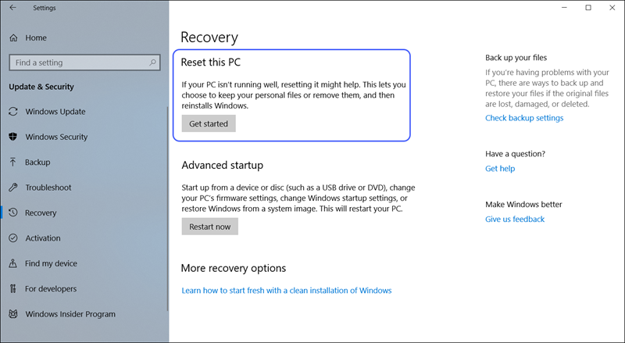Click the back arrow icon in Settings
The height and width of the screenshot is (343, 625).
(x=12, y=8)
